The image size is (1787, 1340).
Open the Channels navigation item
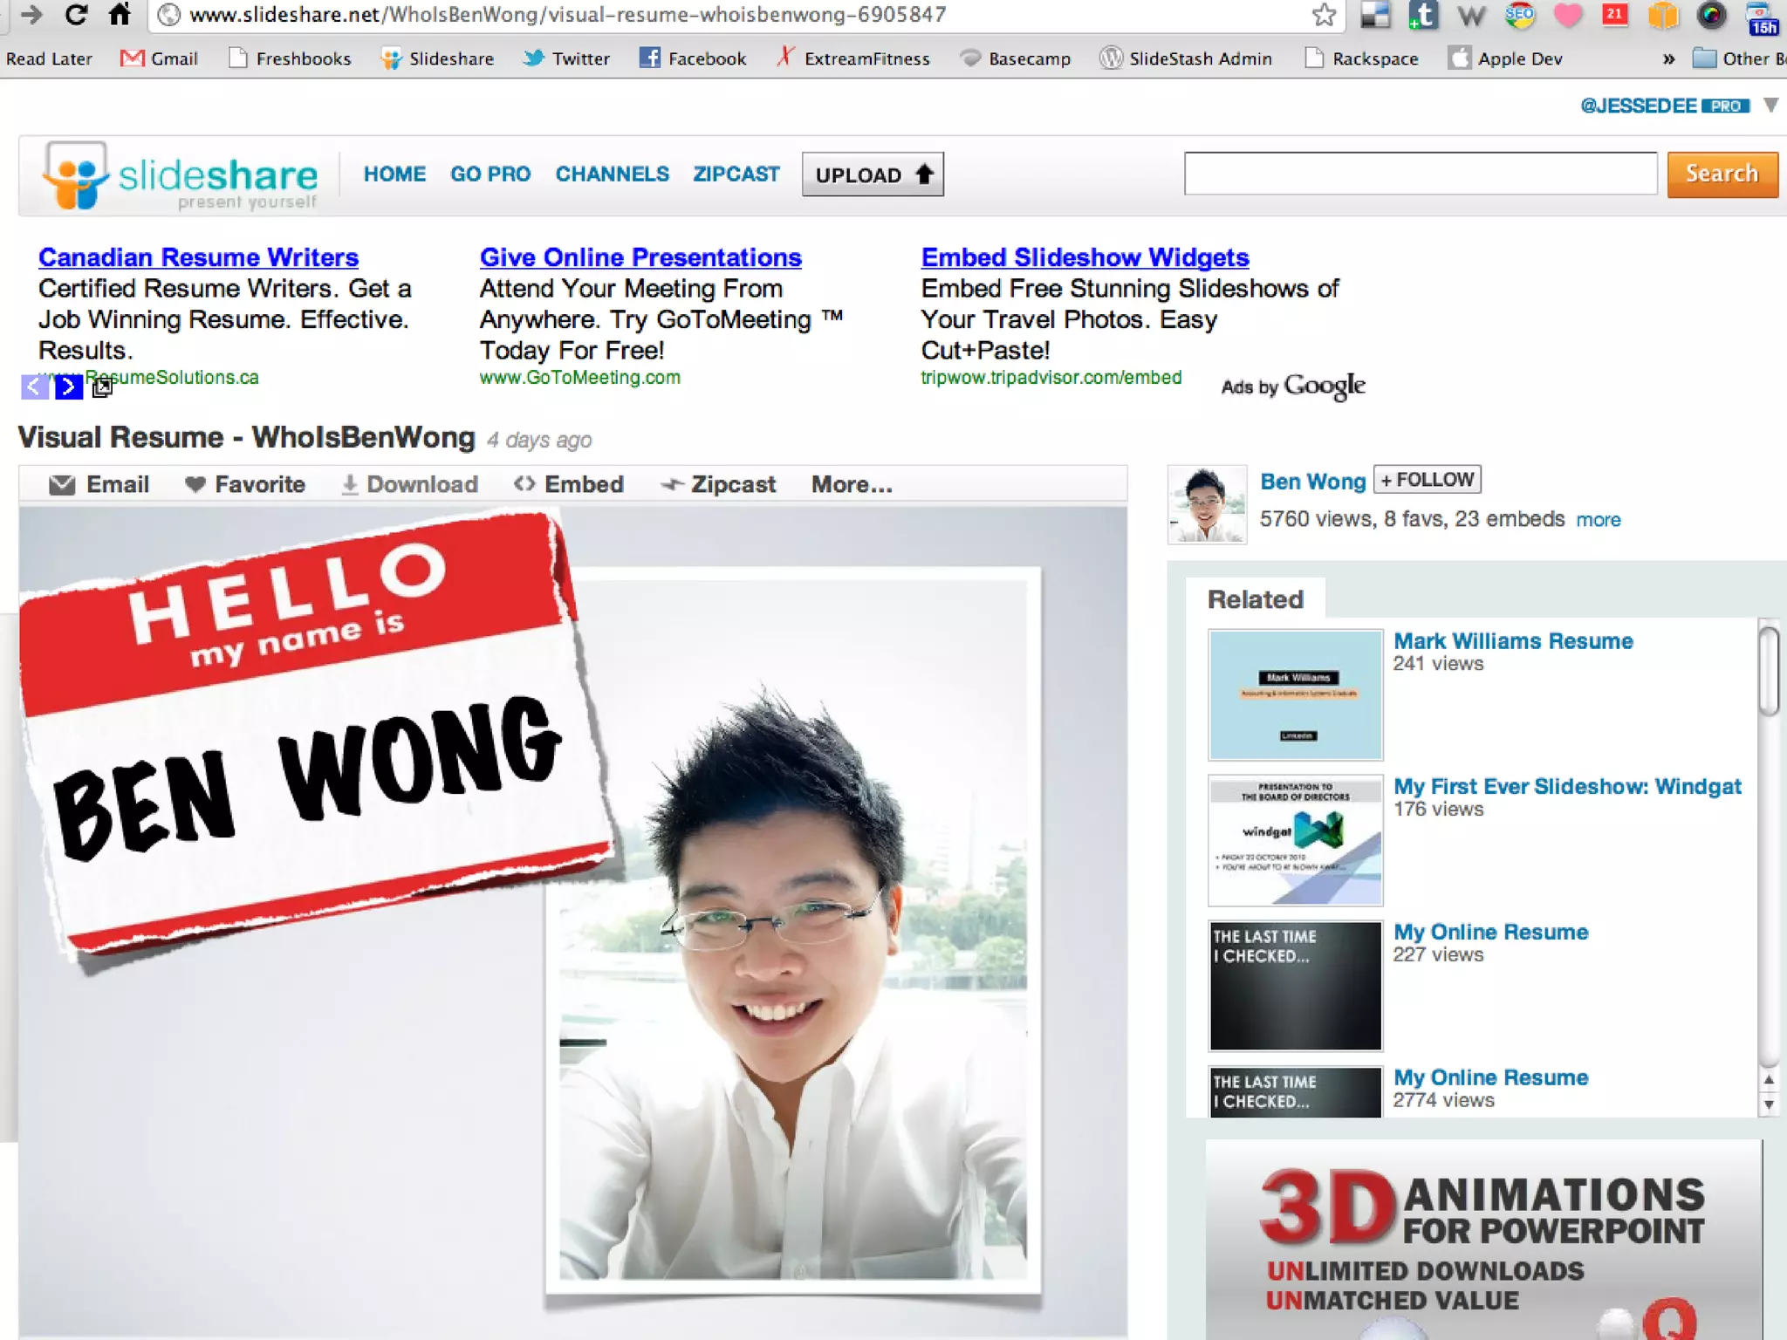[612, 174]
